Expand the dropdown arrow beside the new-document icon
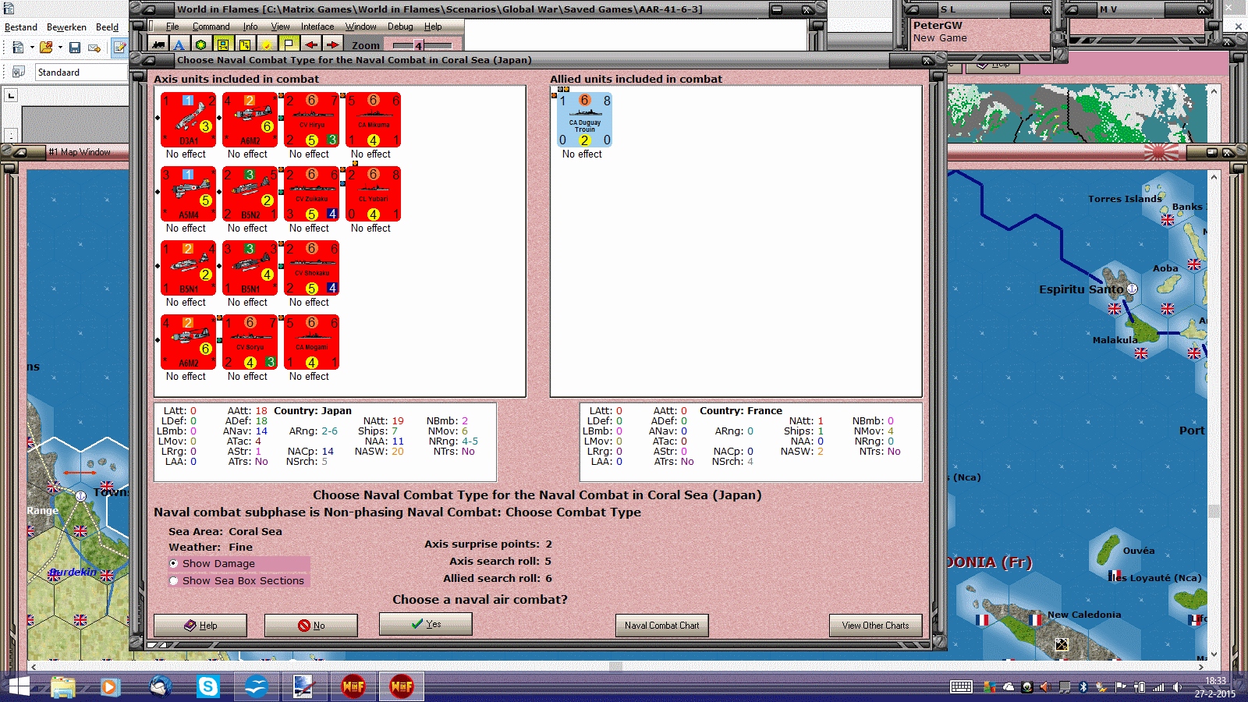Screen dimensions: 1248x702 [x=32, y=48]
